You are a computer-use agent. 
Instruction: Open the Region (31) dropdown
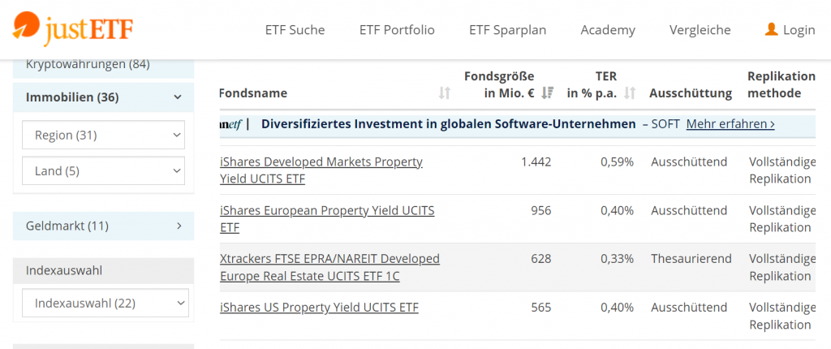(x=103, y=136)
